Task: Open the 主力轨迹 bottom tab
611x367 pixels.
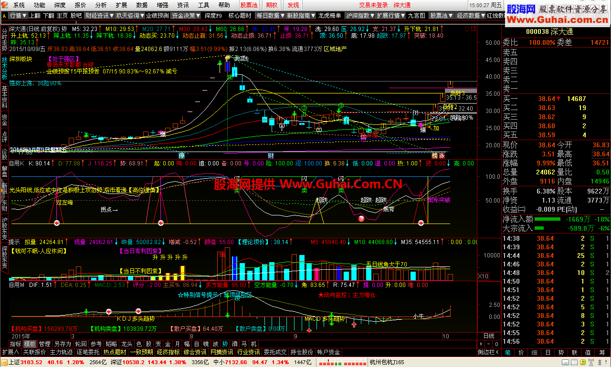Action: pyautogui.click(x=62, y=352)
